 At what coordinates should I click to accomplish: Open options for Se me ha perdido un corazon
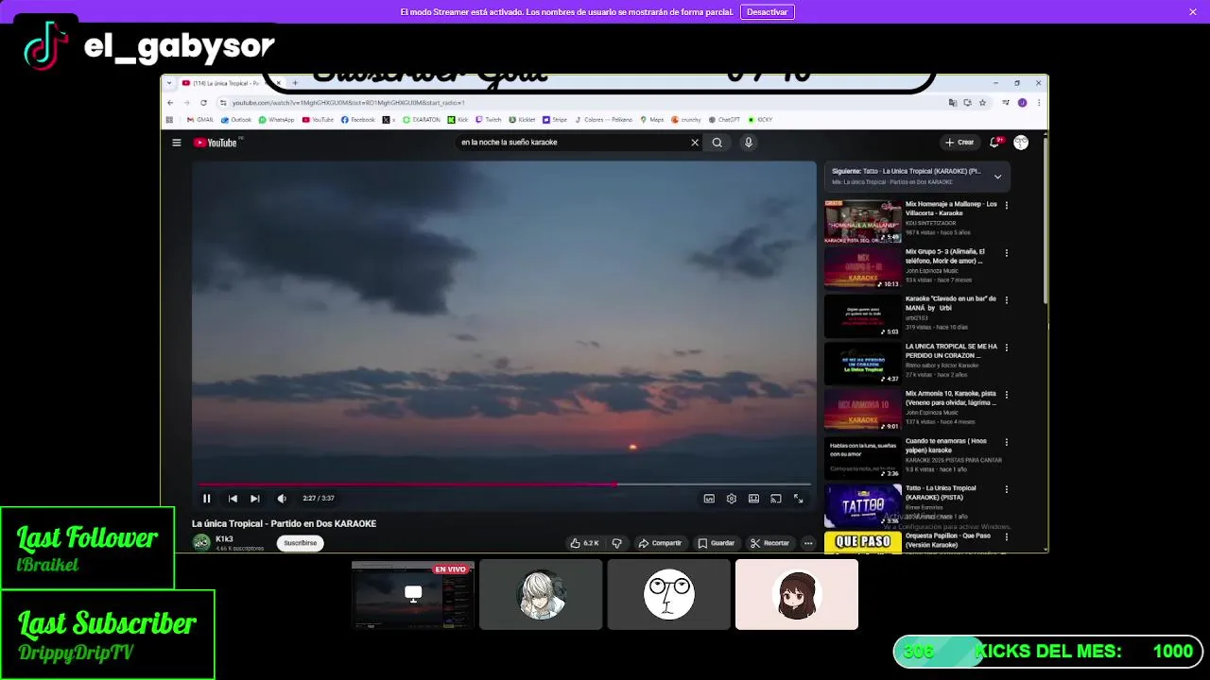pyautogui.click(x=1007, y=348)
